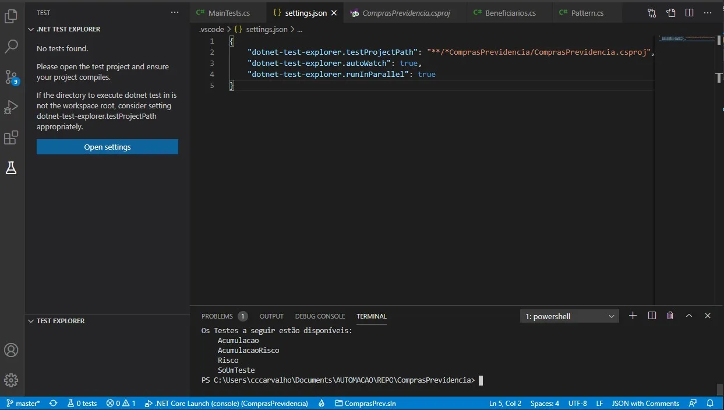Open the Run and Debug view

coord(11,107)
